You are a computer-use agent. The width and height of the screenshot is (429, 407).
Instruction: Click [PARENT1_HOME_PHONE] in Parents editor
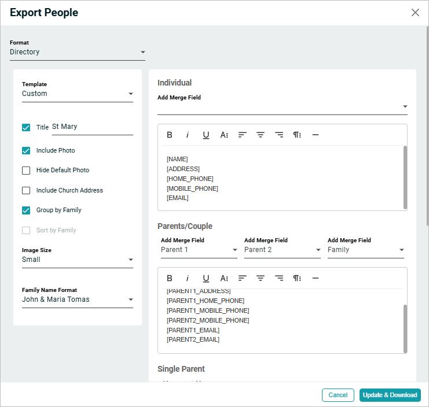pyautogui.click(x=206, y=301)
